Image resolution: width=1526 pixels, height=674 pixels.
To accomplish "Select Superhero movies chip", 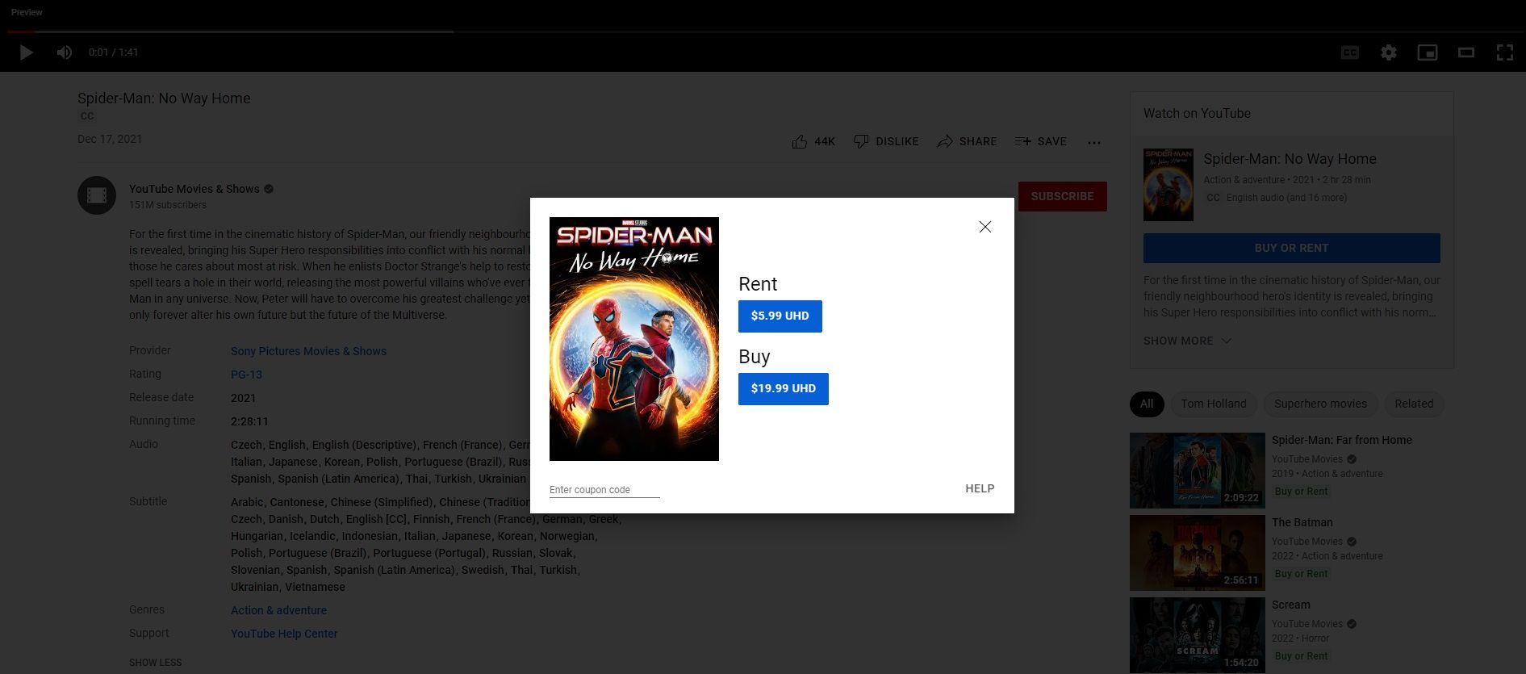I will [x=1320, y=404].
